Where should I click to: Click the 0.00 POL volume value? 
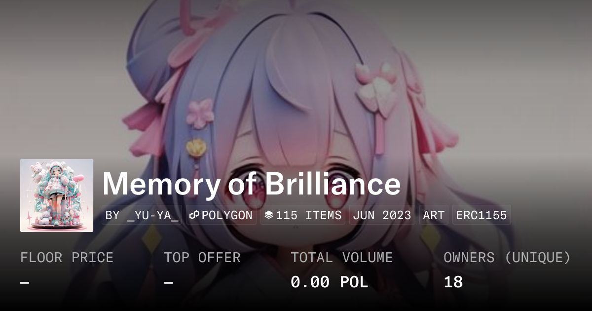[330, 282]
